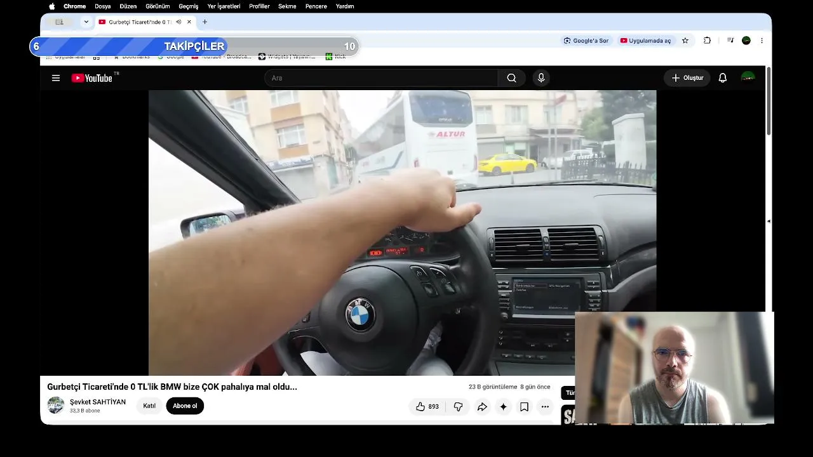813x457 pixels.
Task: Open the Dosya menu
Action: [103, 6]
